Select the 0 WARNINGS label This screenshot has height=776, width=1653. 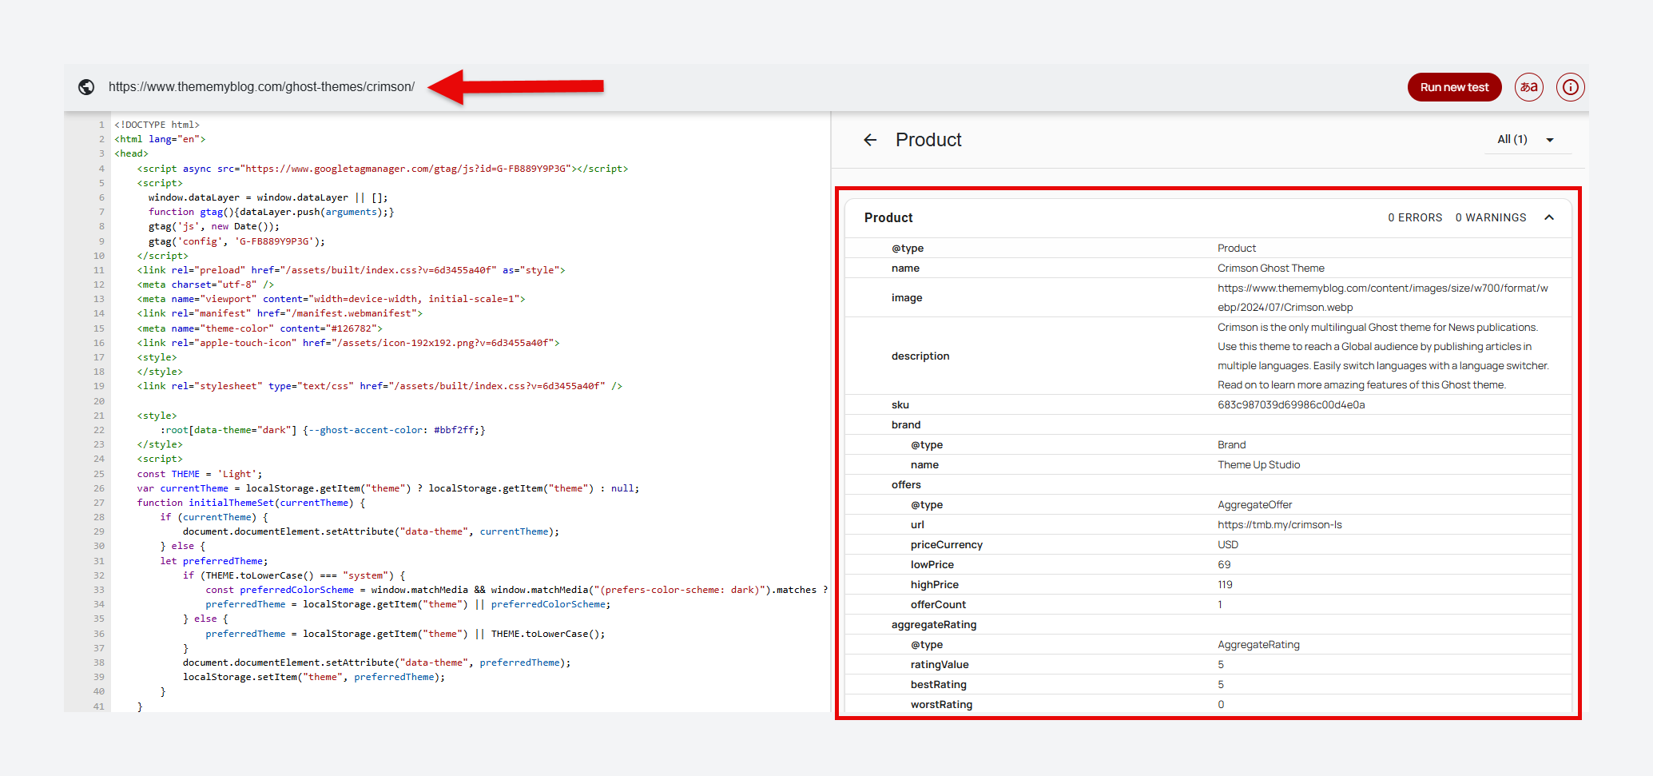click(1491, 217)
